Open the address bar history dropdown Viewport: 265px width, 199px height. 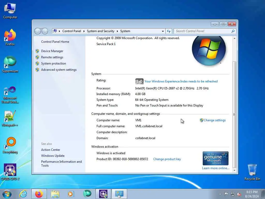[x=163, y=31]
